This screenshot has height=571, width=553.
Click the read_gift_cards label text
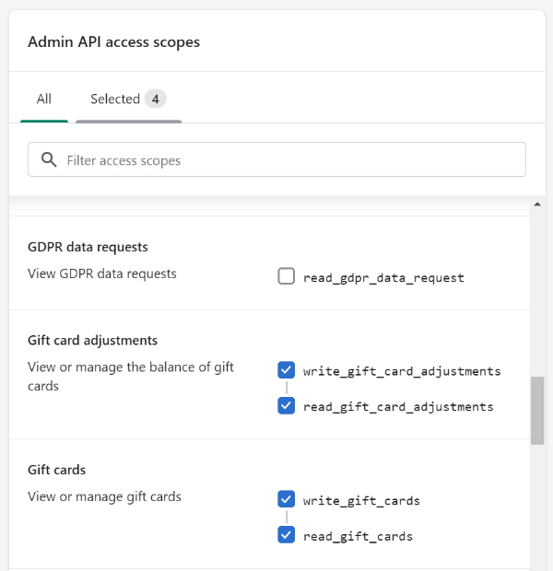[x=358, y=536]
